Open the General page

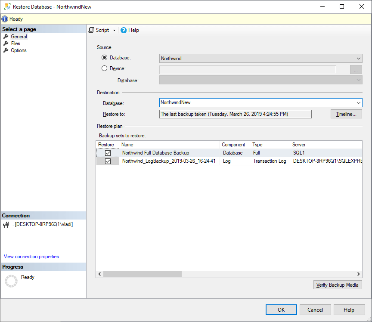coord(19,37)
